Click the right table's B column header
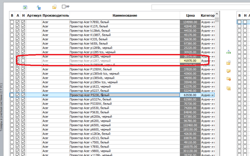This screenshot has height=156, width=250. tap(240, 16)
